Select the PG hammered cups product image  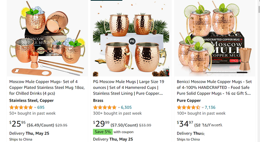click(x=131, y=38)
